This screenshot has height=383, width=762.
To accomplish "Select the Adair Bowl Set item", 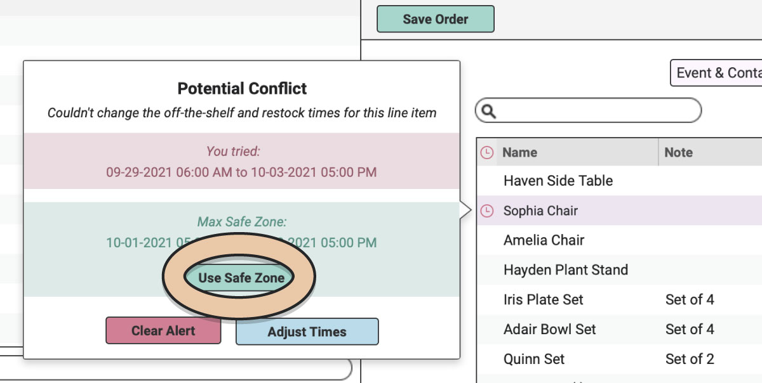I will tap(619, 329).
